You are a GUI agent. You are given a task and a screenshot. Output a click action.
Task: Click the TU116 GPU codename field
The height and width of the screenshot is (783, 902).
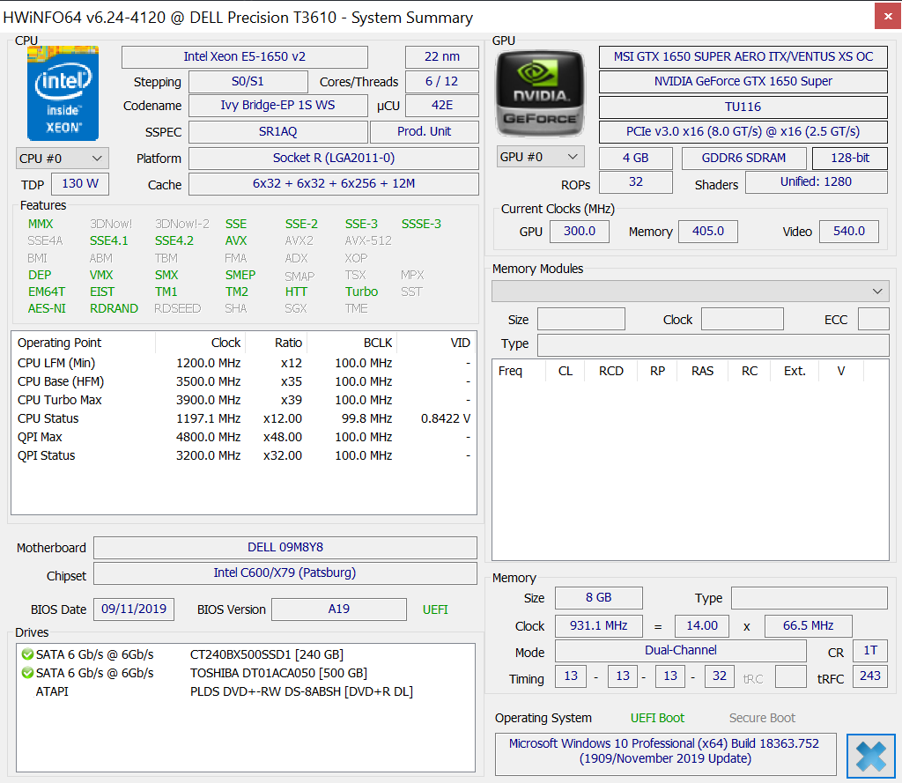point(743,107)
